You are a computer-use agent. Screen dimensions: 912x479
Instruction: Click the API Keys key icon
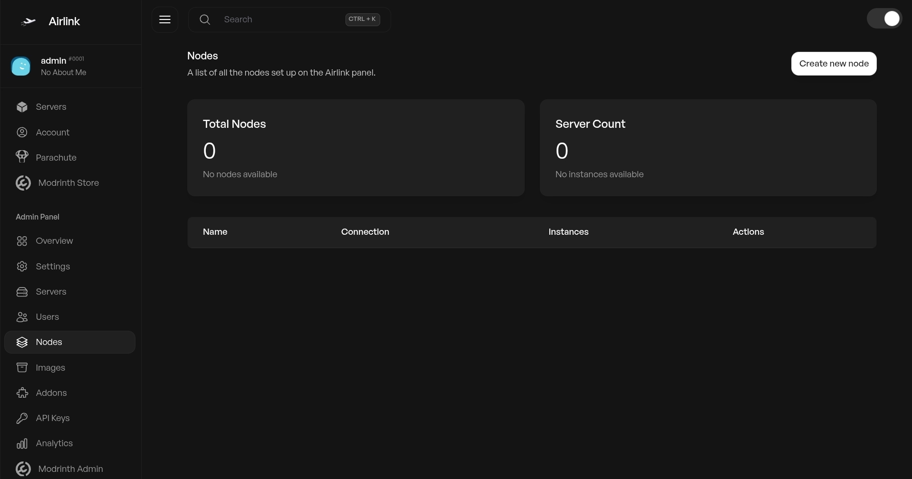tap(22, 418)
